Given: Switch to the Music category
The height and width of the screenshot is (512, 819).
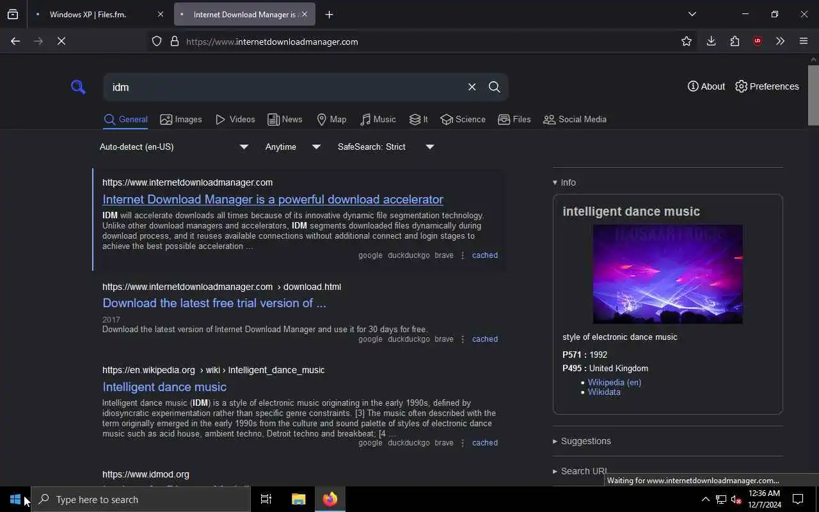Looking at the screenshot, I should tap(378, 120).
